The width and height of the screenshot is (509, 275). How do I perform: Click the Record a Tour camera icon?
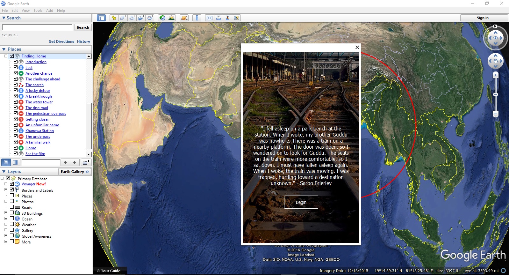(150, 18)
